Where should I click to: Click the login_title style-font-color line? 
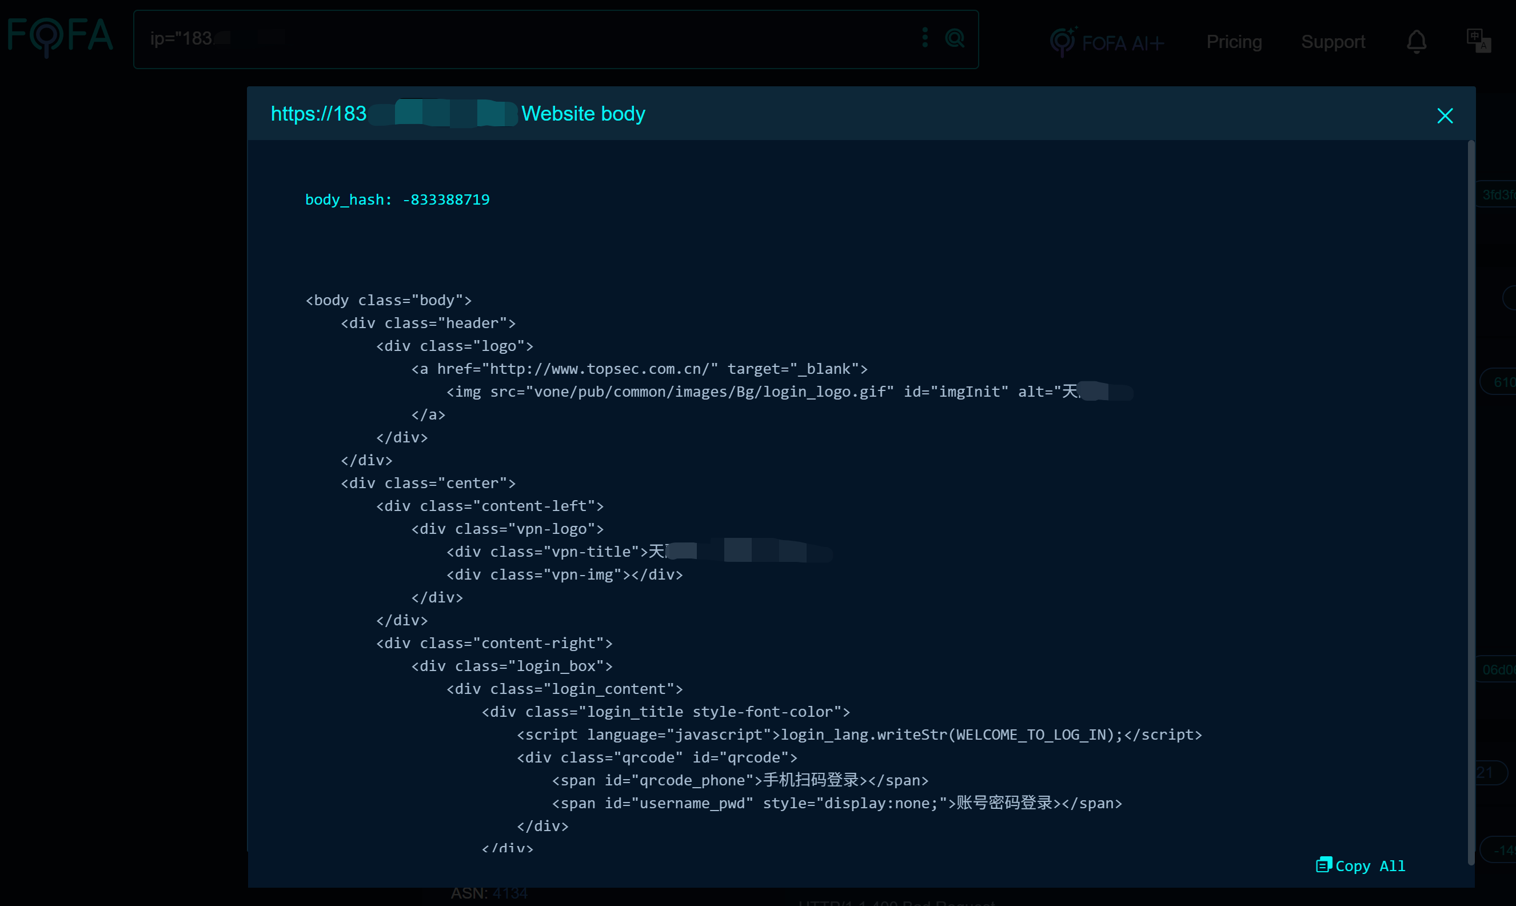point(665,712)
